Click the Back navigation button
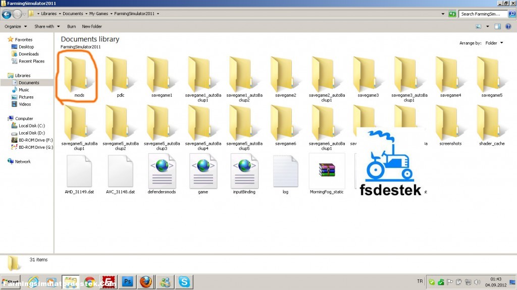This screenshot has width=517, height=290. tap(7, 14)
